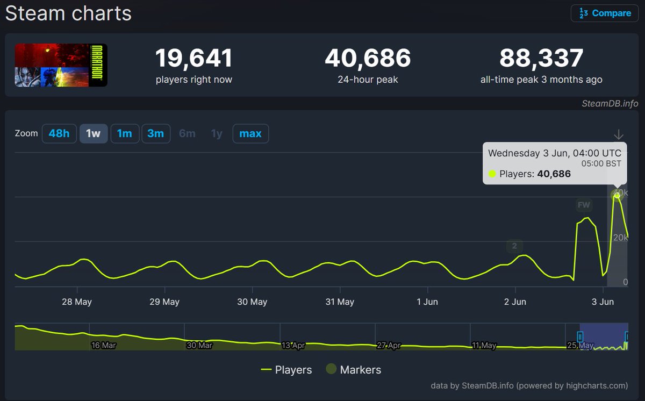The image size is (645, 401).
Task: Click the FW marker on chart
Action: point(584,205)
